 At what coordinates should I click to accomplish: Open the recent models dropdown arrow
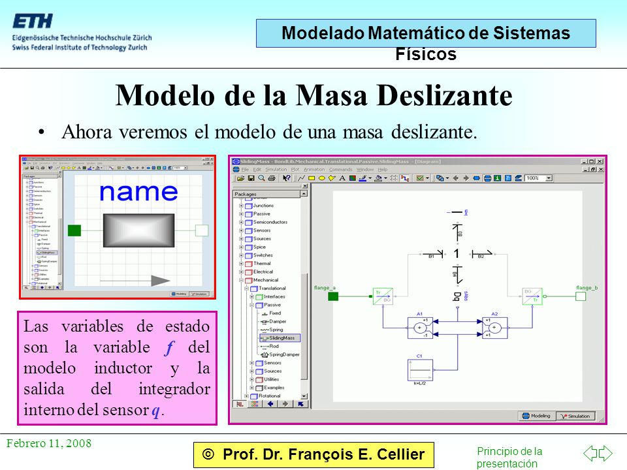[x=447, y=178]
